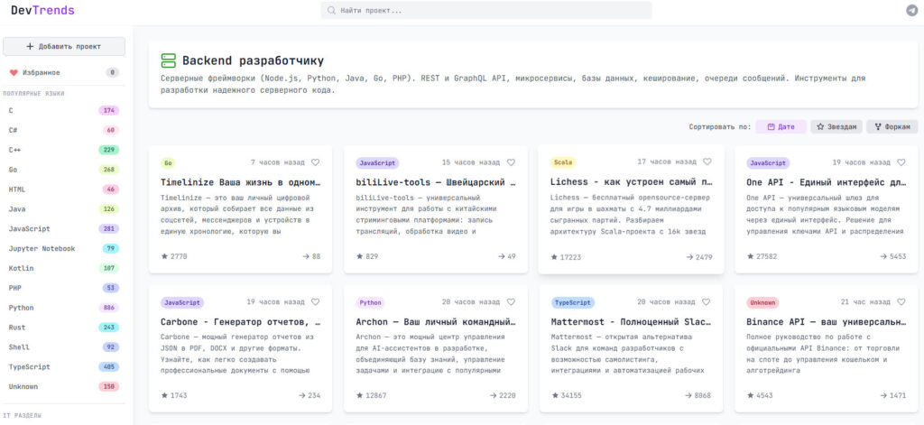Open Избранное in the sidebar
Screen dimensions: 924x425
click(41, 72)
